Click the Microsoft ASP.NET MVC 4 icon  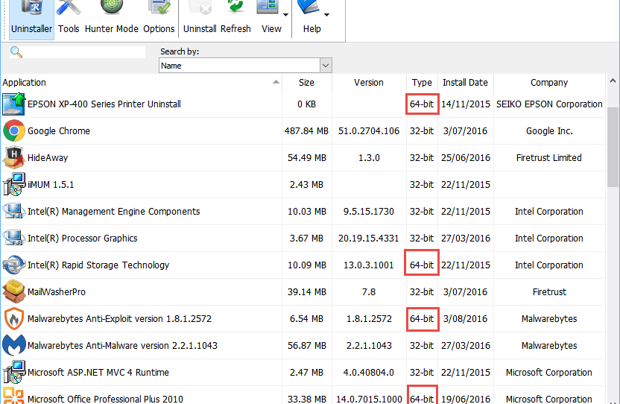(x=14, y=373)
